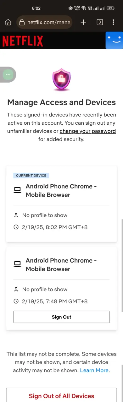Image resolution: width=123 pixels, height=402 pixels.
Task: Click the netflix.com address bar
Action: [44, 22]
